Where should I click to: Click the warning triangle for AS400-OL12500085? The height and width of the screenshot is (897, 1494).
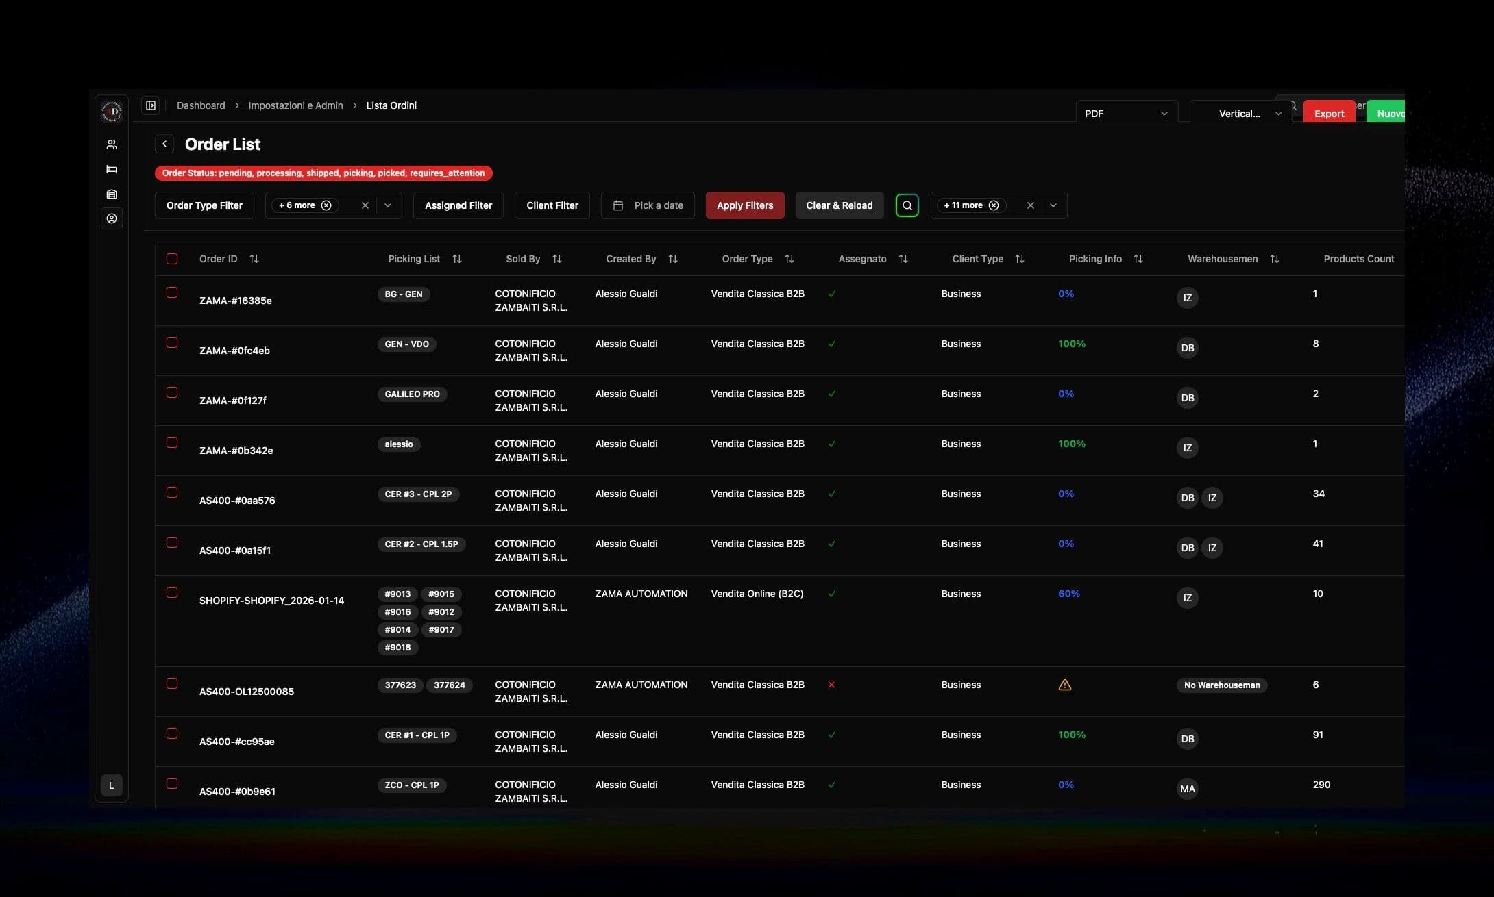(x=1064, y=685)
